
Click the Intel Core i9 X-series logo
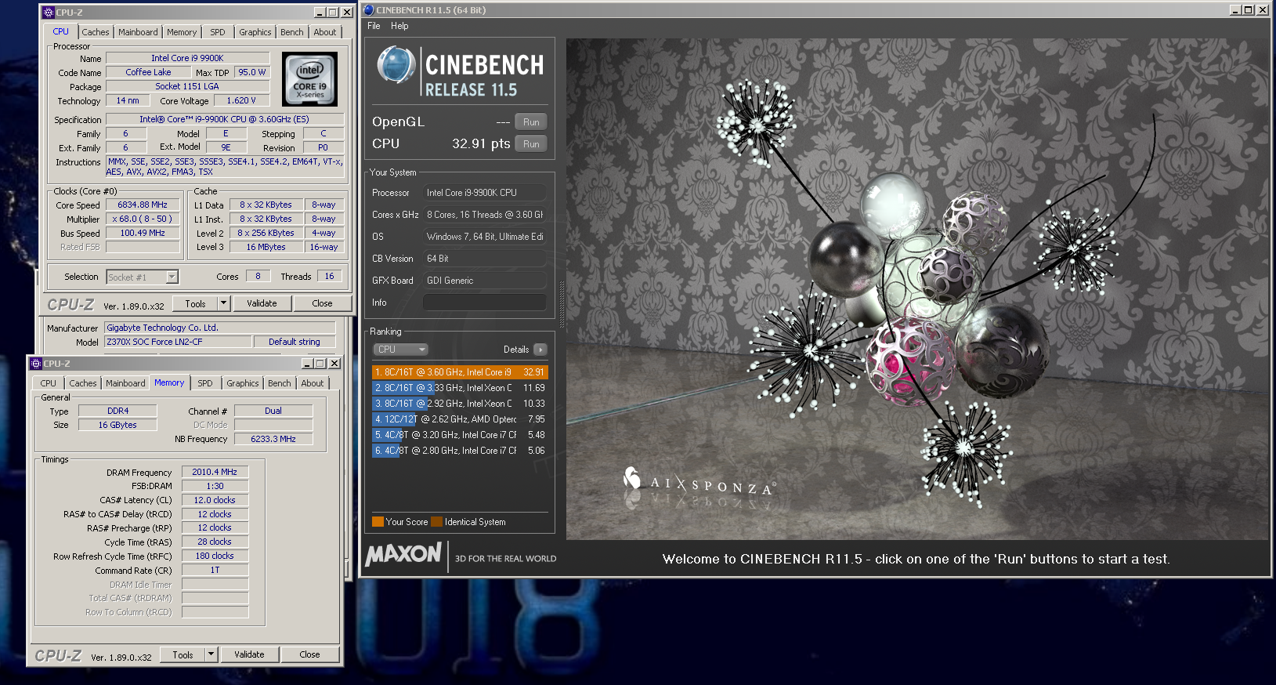309,79
